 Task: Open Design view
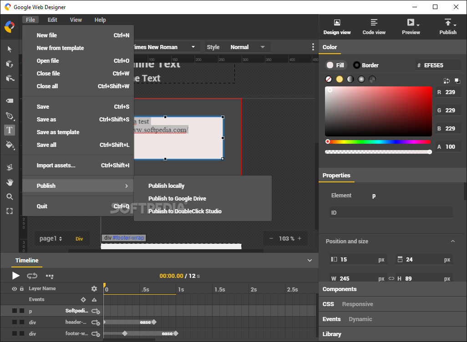337,27
